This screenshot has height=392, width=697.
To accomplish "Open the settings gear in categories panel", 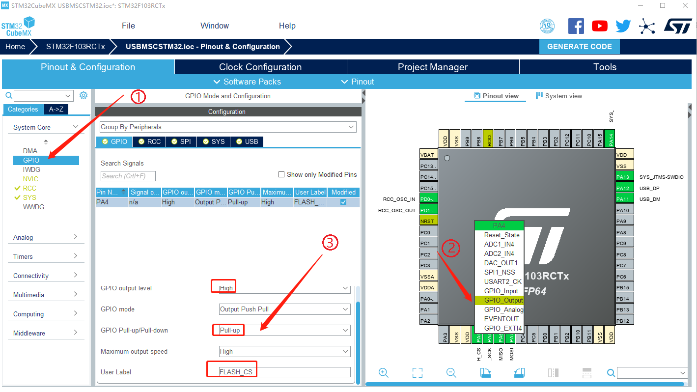I will [x=84, y=95].
